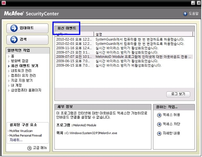Click chevron next to 방화벽 잠금
This screenshot has height=157, width=202.
[9, 61]
